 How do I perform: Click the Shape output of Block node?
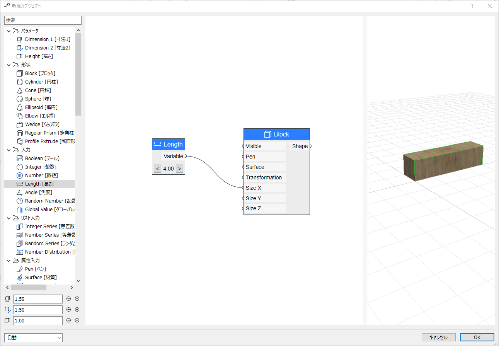[300, 146]
